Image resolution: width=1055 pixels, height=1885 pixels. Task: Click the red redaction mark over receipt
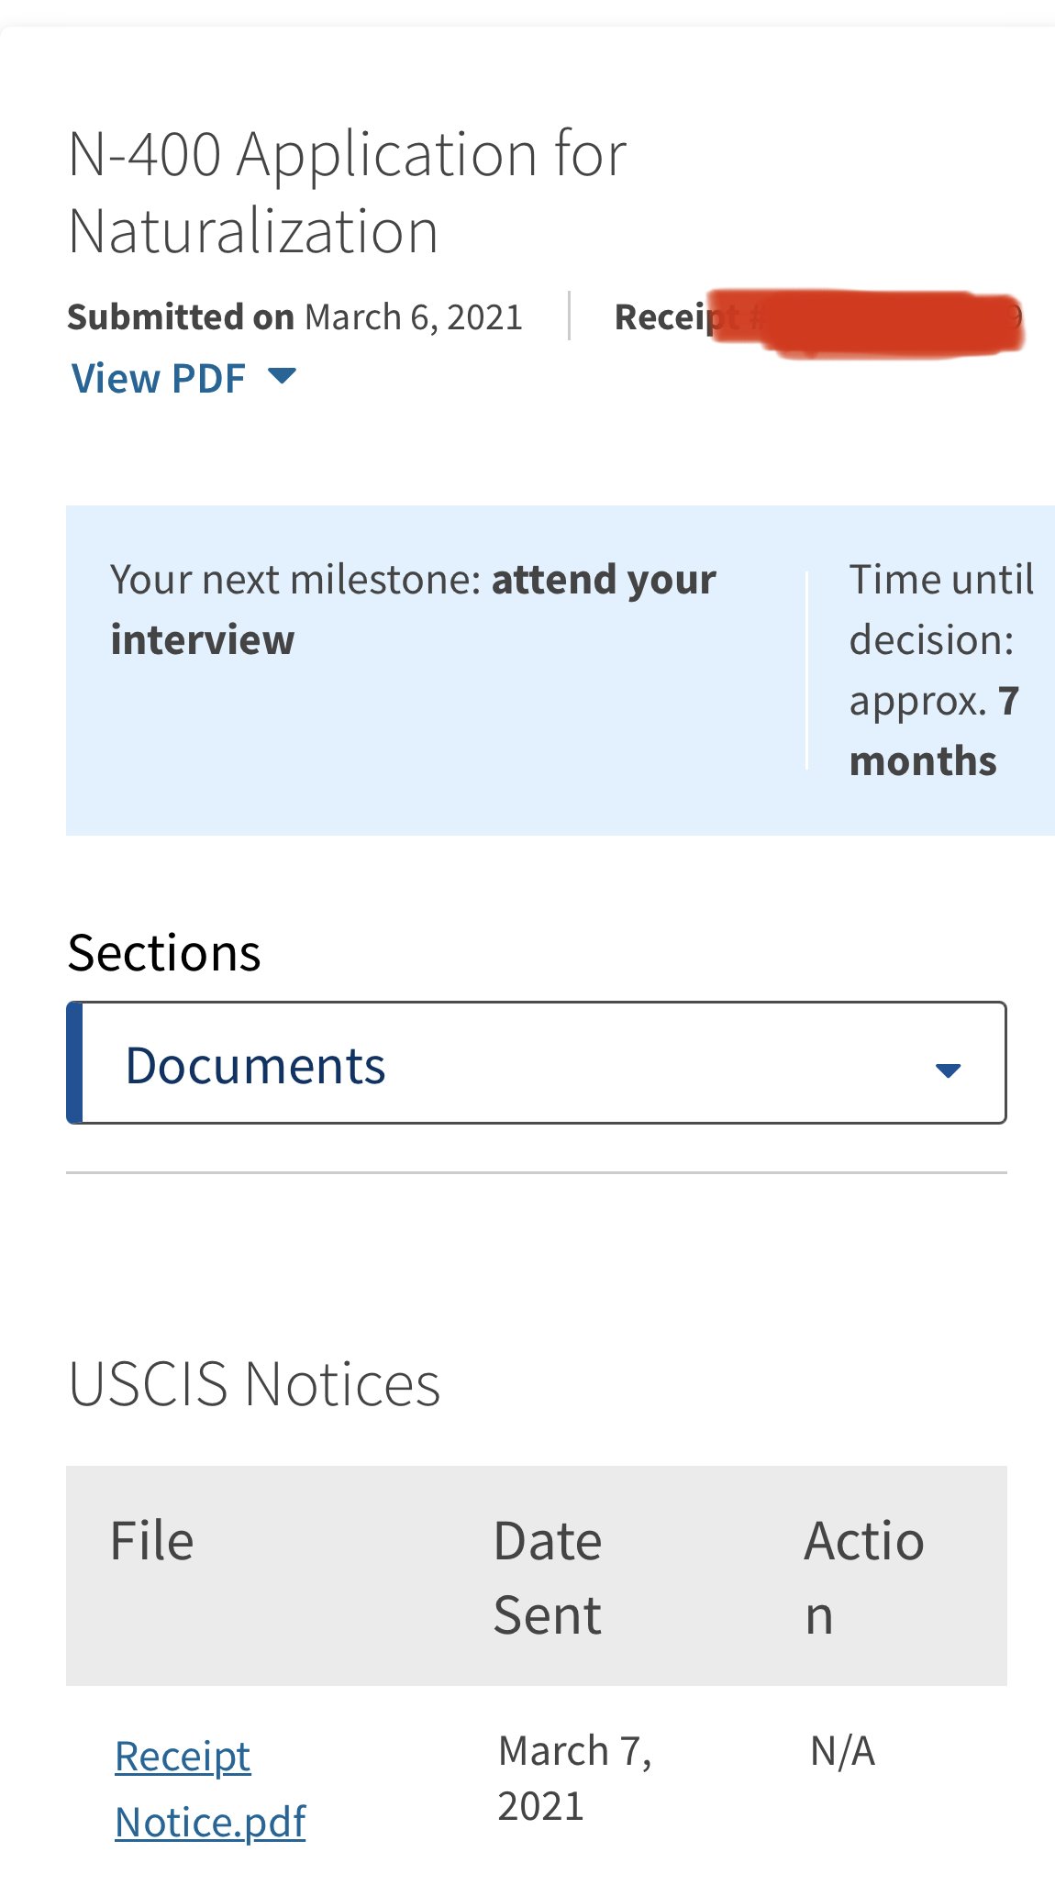[867, 322]
